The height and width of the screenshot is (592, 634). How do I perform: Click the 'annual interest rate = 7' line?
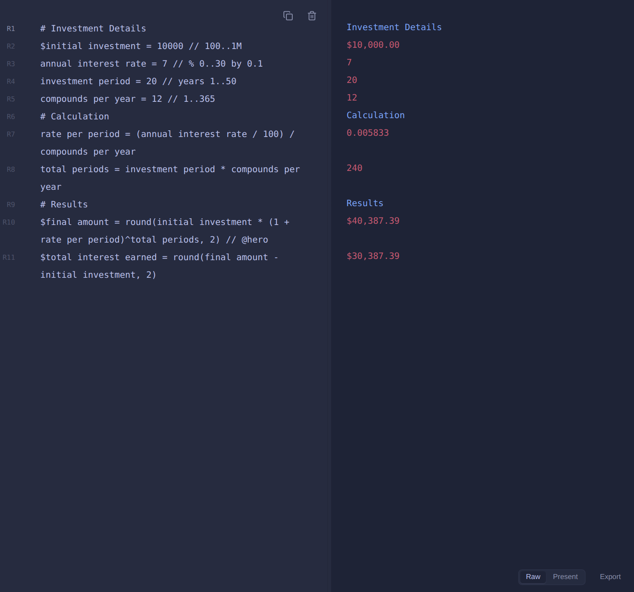(151, 64)
